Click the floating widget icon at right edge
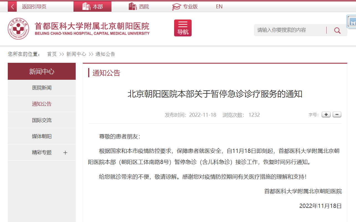Viewport: 356px width, 222px height. coord(352,22)
